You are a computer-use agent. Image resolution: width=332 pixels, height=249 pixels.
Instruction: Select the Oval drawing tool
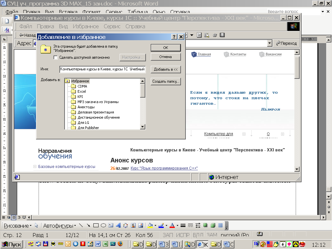coord(103,226)
